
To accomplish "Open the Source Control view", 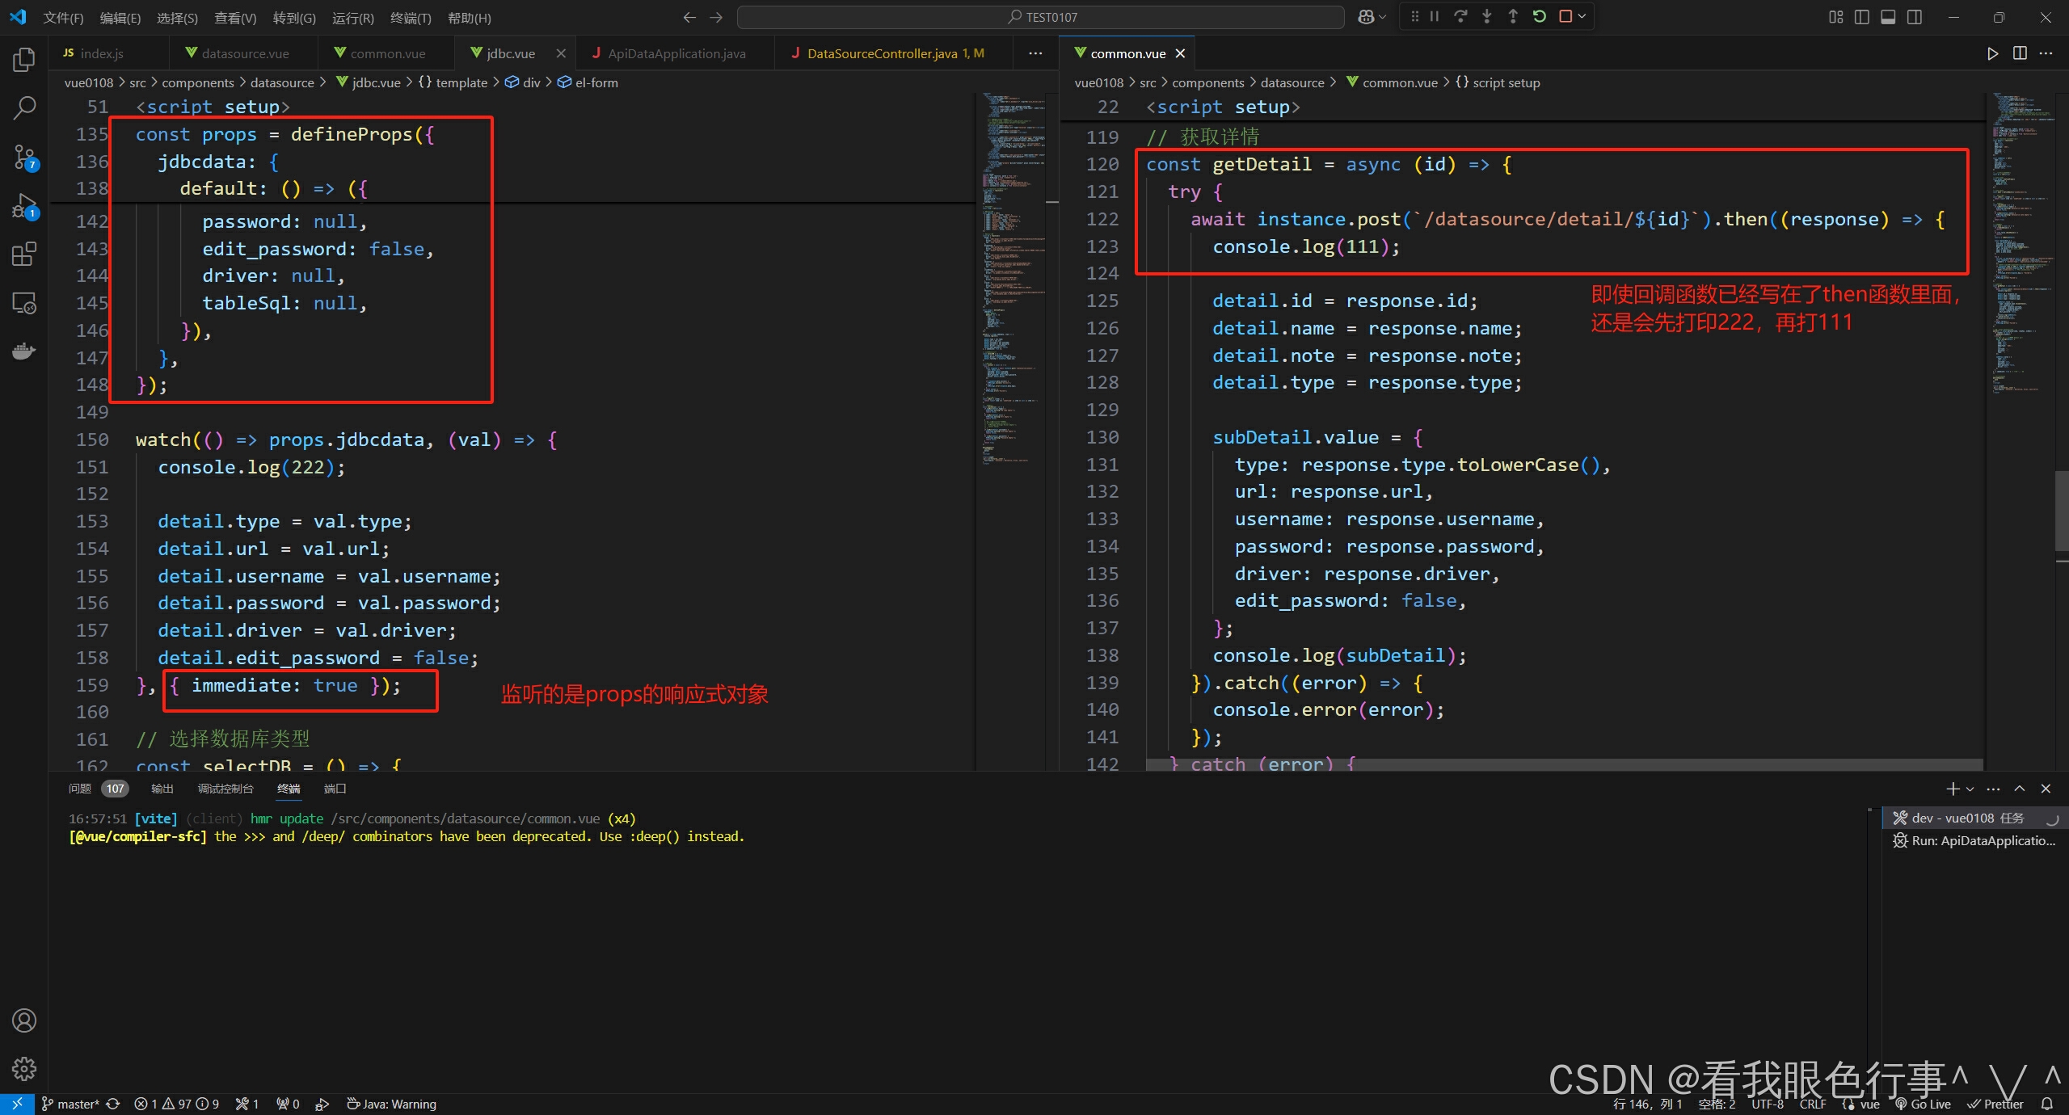I will point(24,157).
